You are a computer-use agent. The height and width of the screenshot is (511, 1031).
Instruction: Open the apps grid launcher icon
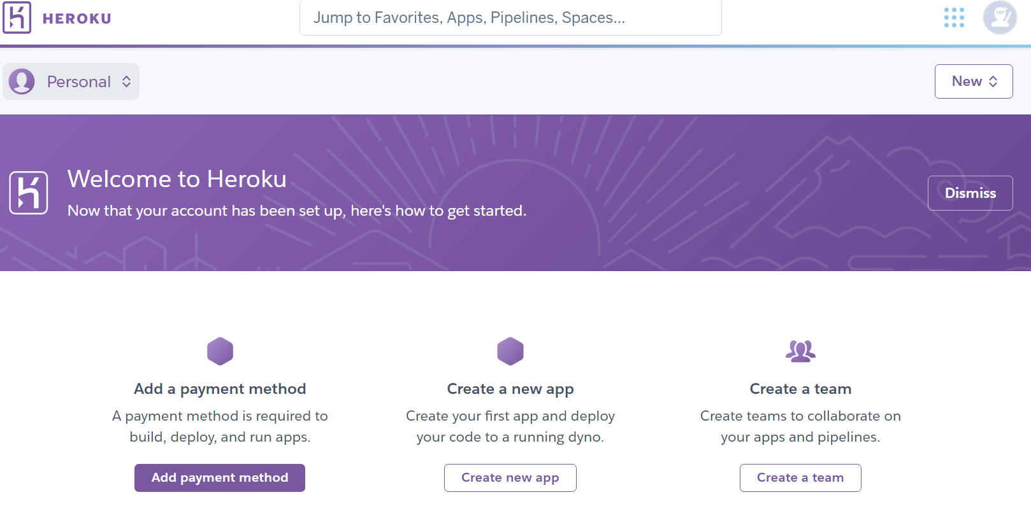954,18
